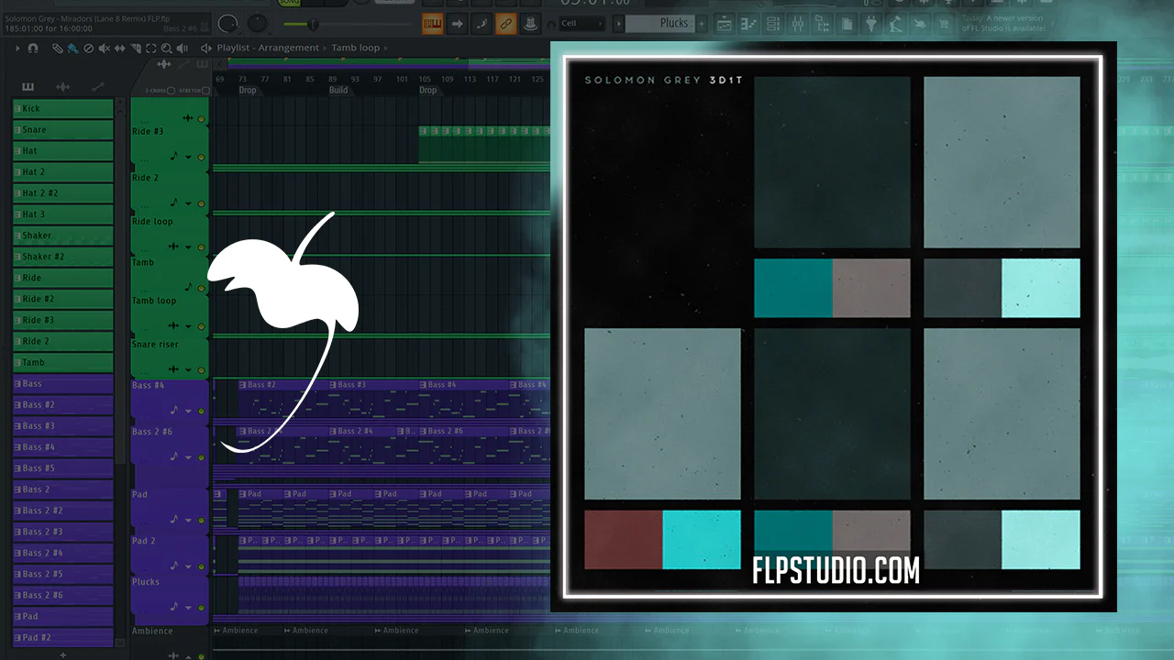
Task: Mute the Pad track via its LED
Action: pos(202,520)
